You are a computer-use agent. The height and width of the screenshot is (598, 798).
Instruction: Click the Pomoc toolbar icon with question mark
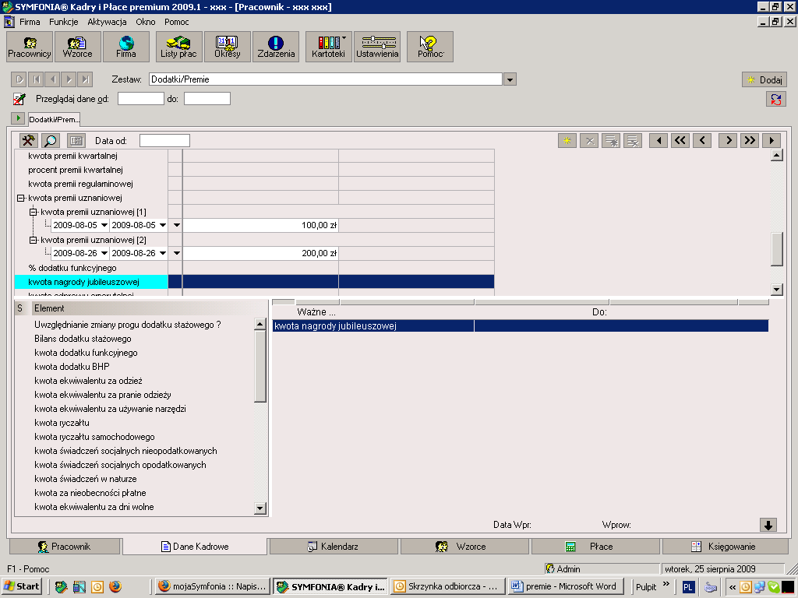pos(430,47)
